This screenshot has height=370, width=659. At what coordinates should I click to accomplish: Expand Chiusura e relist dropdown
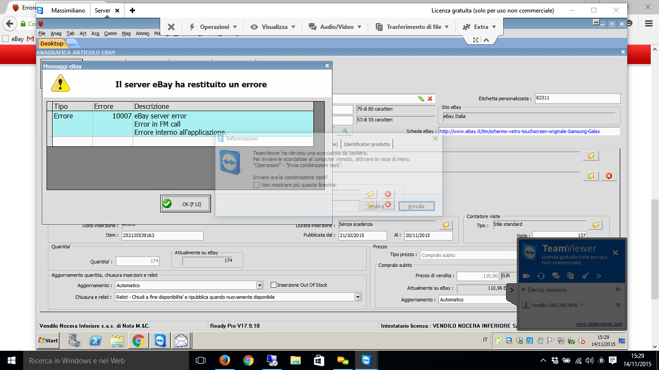pyautogui.click(x=357, y=297)
